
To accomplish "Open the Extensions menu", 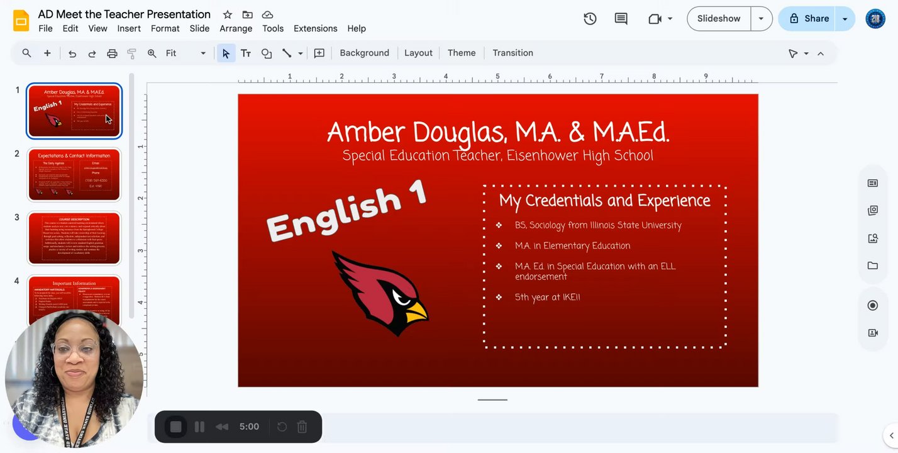I will pos(316,28).
